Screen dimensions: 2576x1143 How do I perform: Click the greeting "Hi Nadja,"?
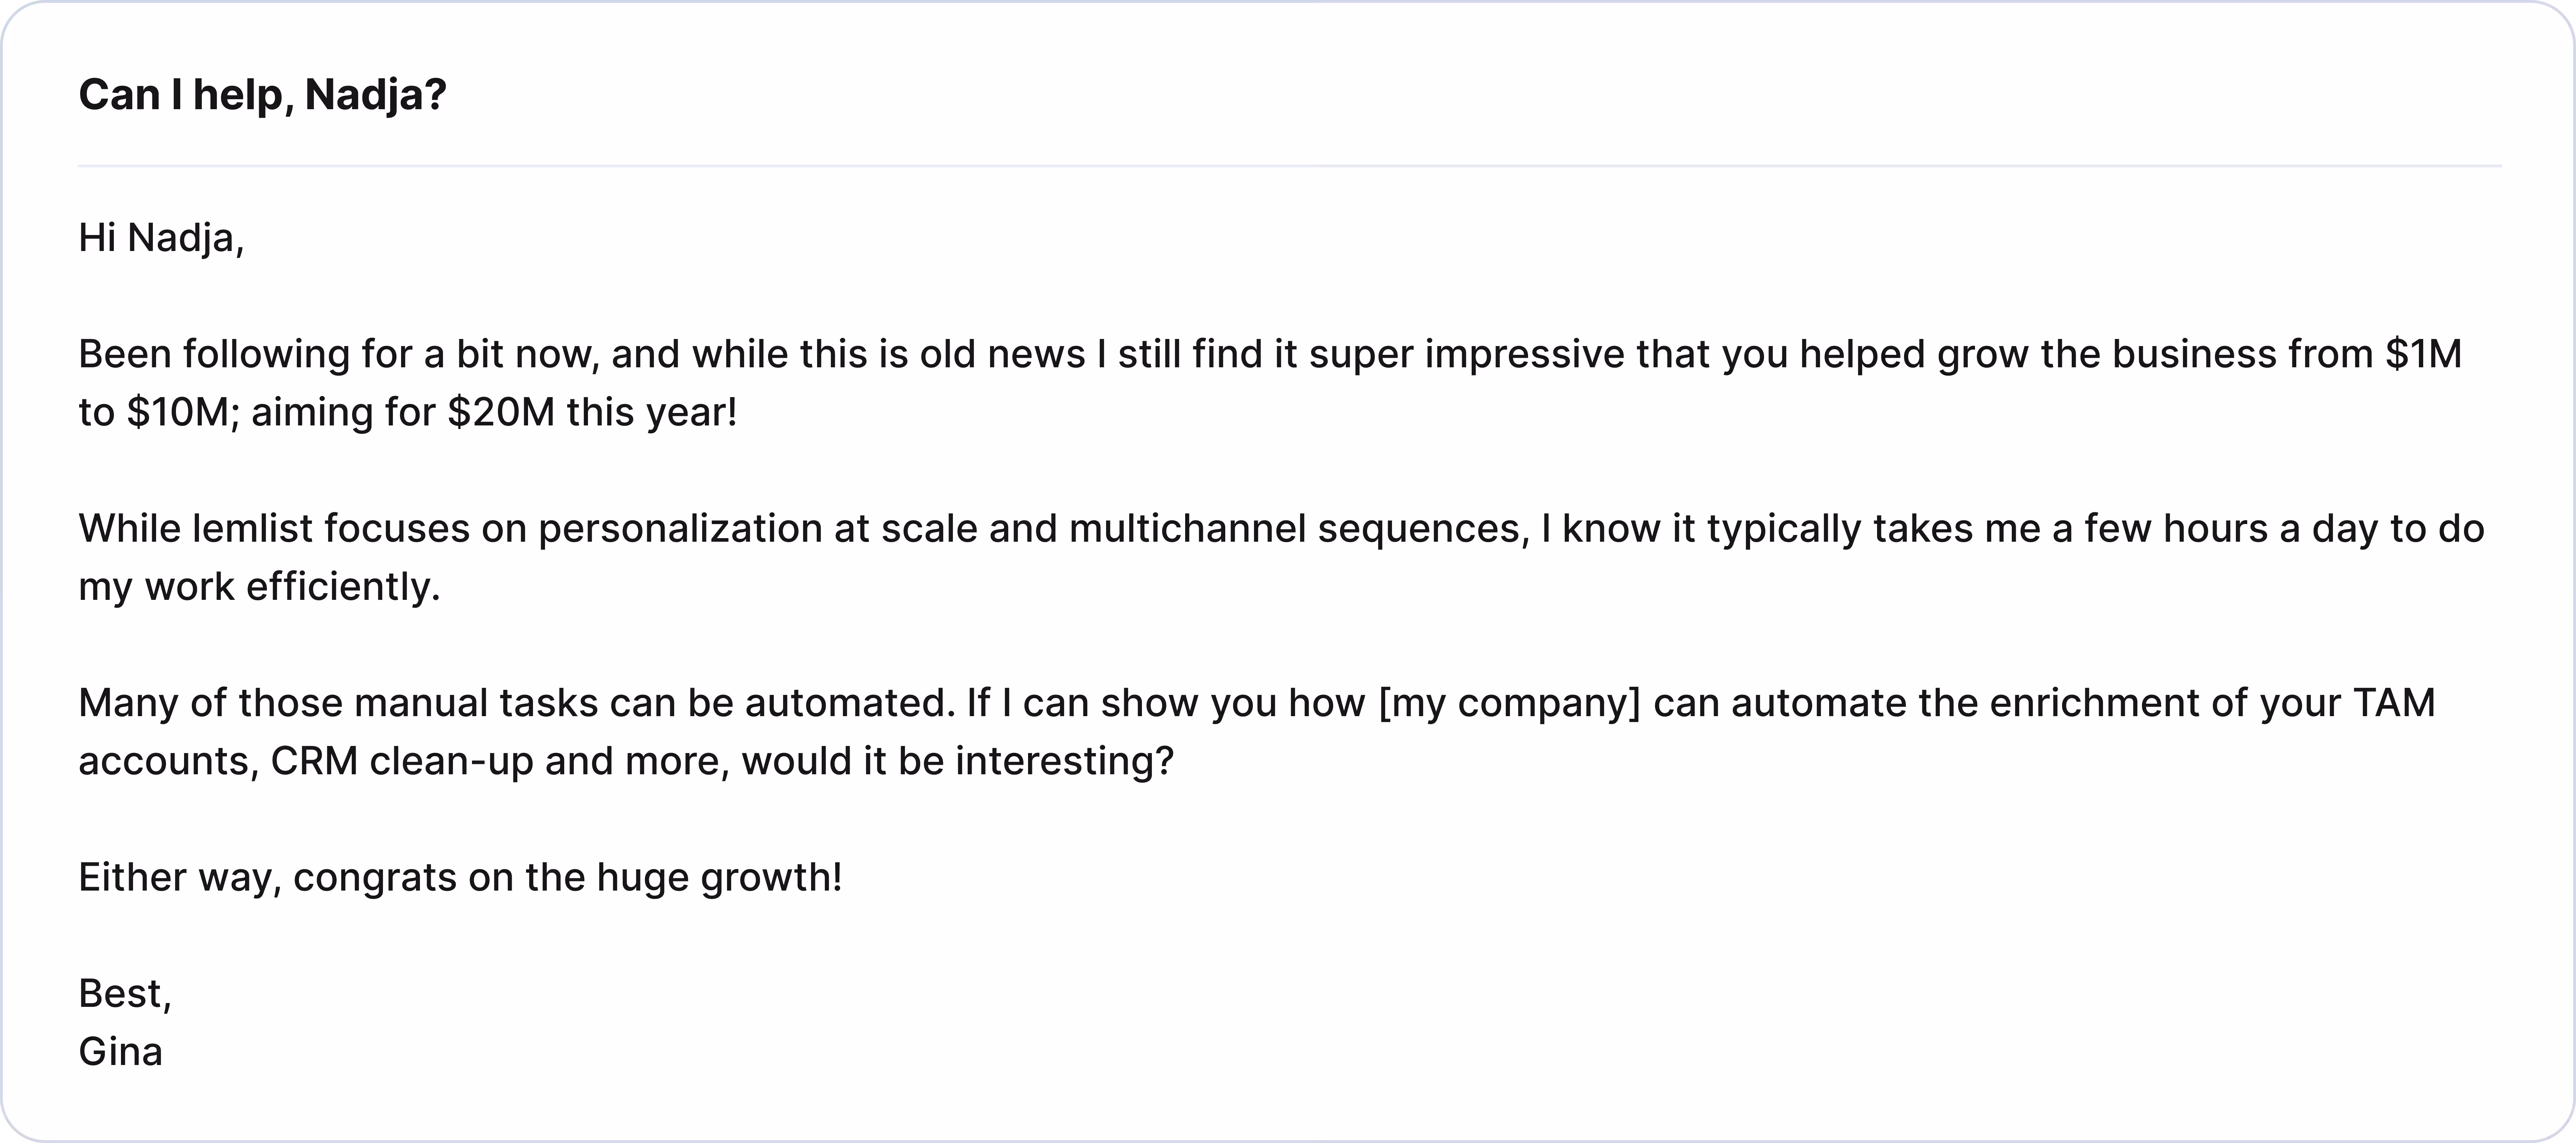[x=161, y=238]
